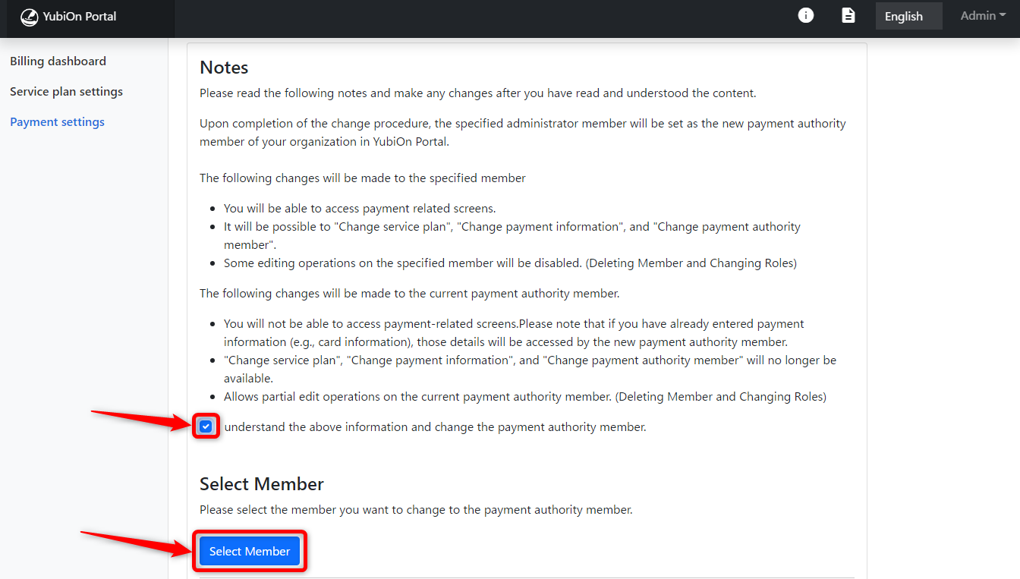This screenshot has height=579, width=1020.
Task: Click the red arrow pointing at Select Member
Action: point(137,544)
